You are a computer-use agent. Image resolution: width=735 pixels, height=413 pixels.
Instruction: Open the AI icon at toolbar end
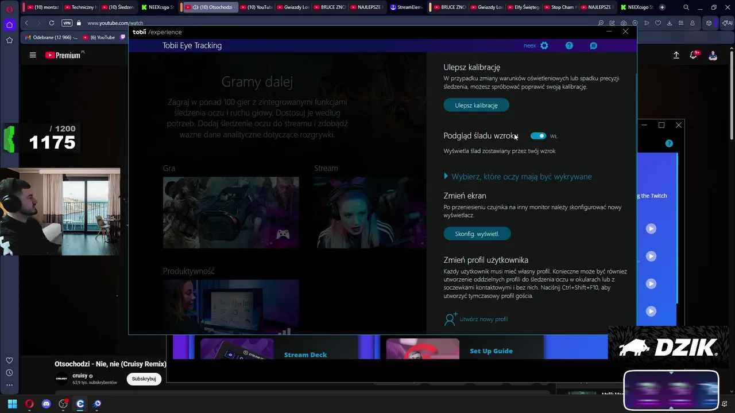click(727, 23)
